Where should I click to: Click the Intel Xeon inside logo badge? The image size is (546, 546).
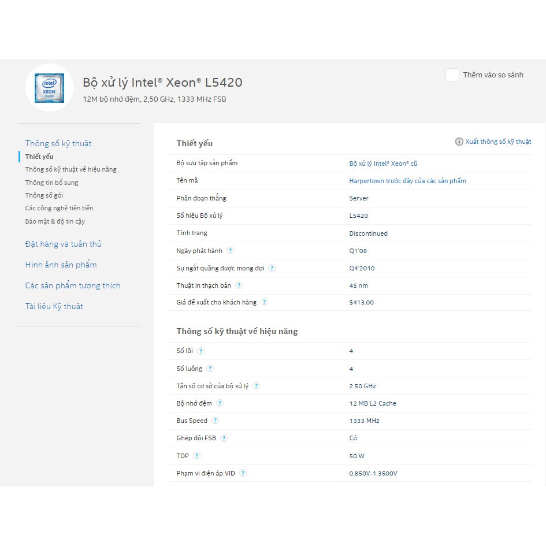coord(49,87)
